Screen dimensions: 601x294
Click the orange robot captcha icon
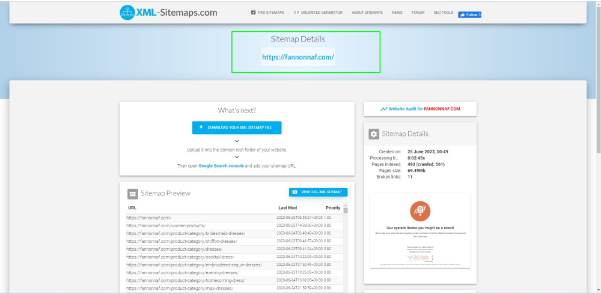coord(420,212)
